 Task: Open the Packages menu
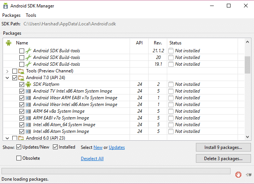[11, 15]
